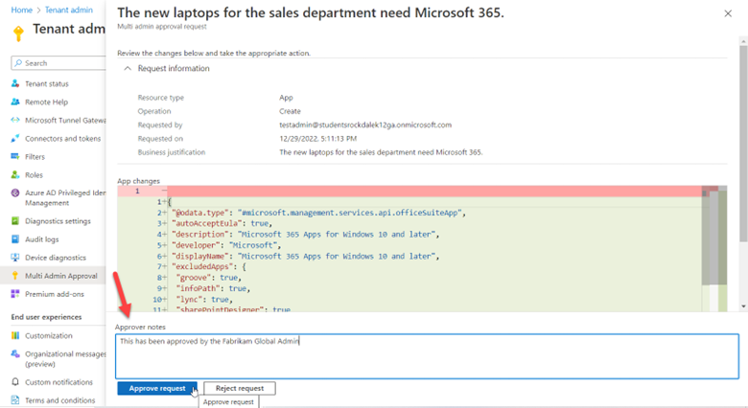The height and width of the screenshot is (408, 748).
Task: Click the Diagnostics settings icon
Action: [15, 220]
